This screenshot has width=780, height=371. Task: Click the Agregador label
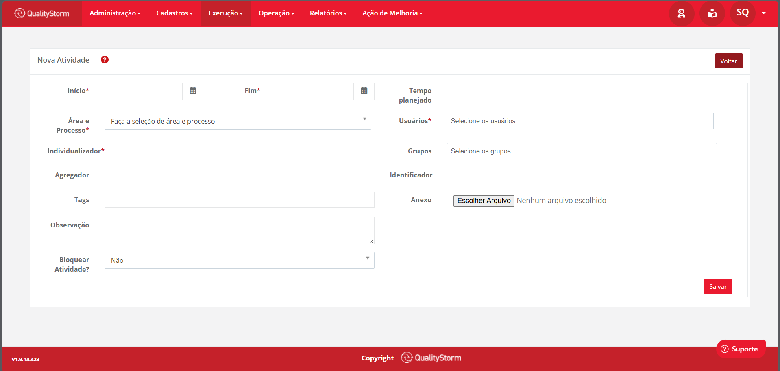pos(72,175)
